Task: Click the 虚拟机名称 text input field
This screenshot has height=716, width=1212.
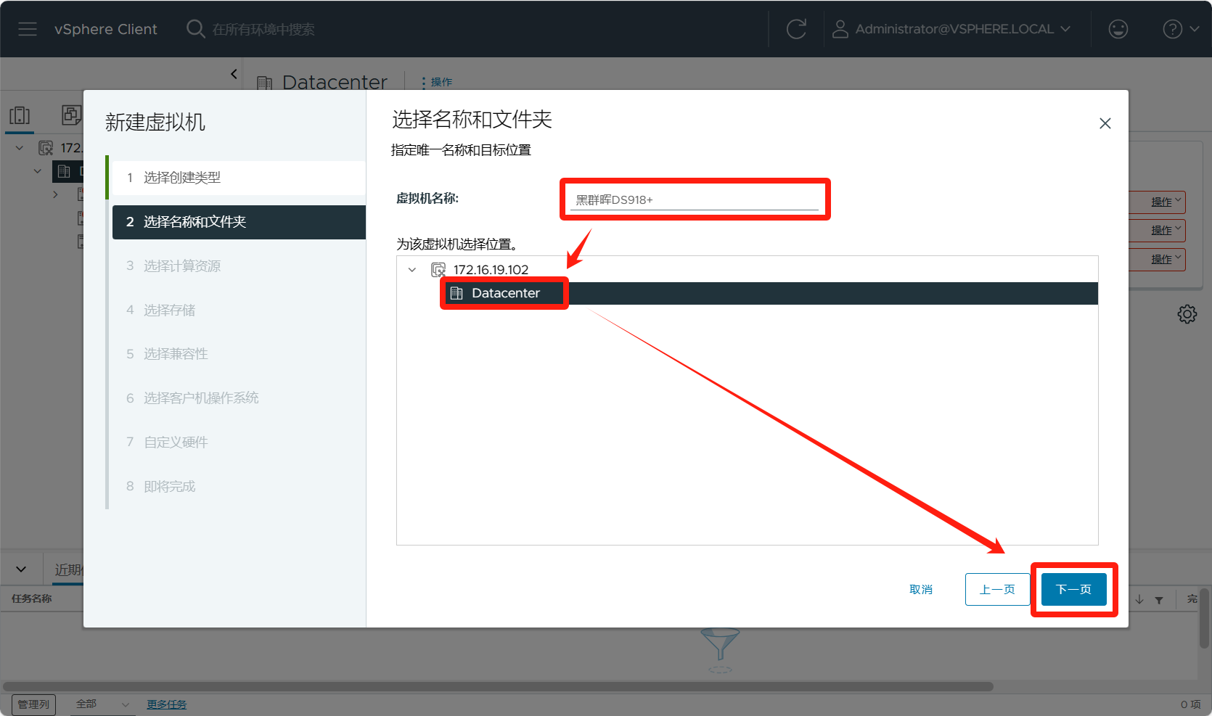Action: 694,199
